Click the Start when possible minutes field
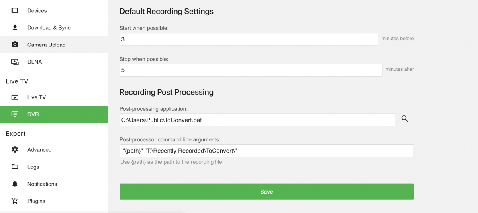Screen dimensions: 478x213 [249, 39]
